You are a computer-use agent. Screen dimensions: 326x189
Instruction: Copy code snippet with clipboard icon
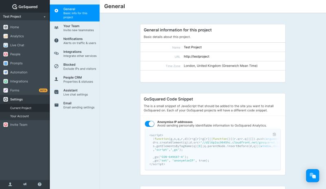[274, 135]
